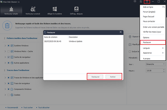
Task: Select Nous contacter menu item
Action: [x=153, y=21]
